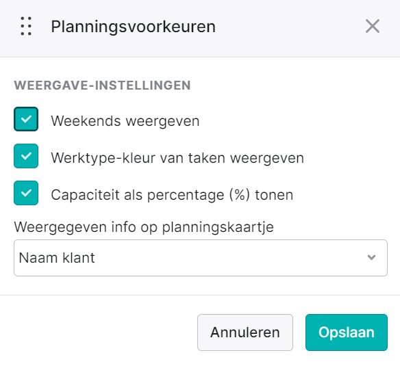Click the white checkmark in the Weekends weergeven box

(x=26, y=119)
